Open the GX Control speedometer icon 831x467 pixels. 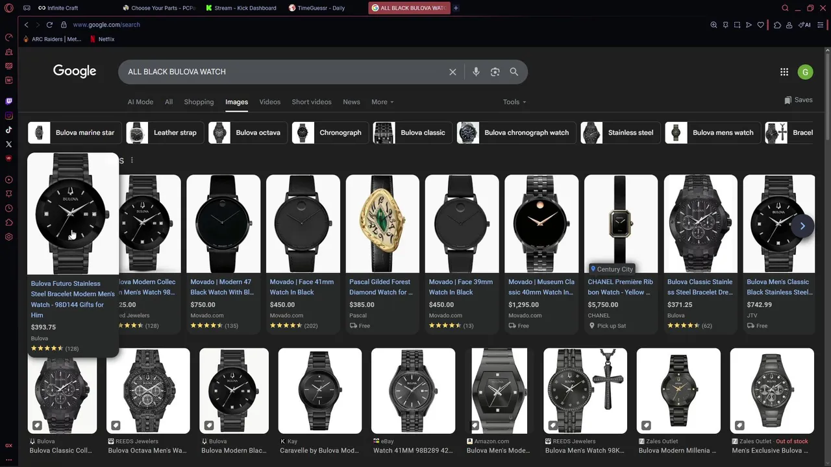[8, 37]
